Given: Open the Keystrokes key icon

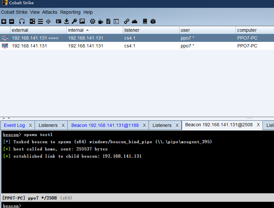Looking at the screenshot, I should pyautogui.click(x=74, y=22).
